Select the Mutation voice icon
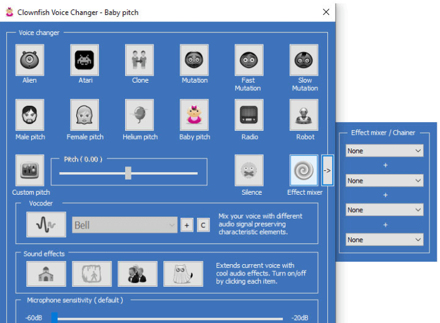The height and width of the screenshot is (323, 440). (195, 60)
